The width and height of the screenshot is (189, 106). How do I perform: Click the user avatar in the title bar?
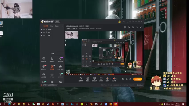click(119, 21)
